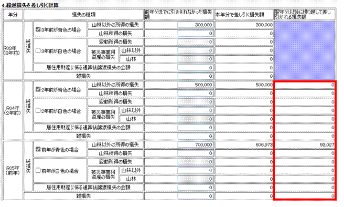Click the 500,000 value in 本年分で差し引く損失額 column

pos(264,85)
